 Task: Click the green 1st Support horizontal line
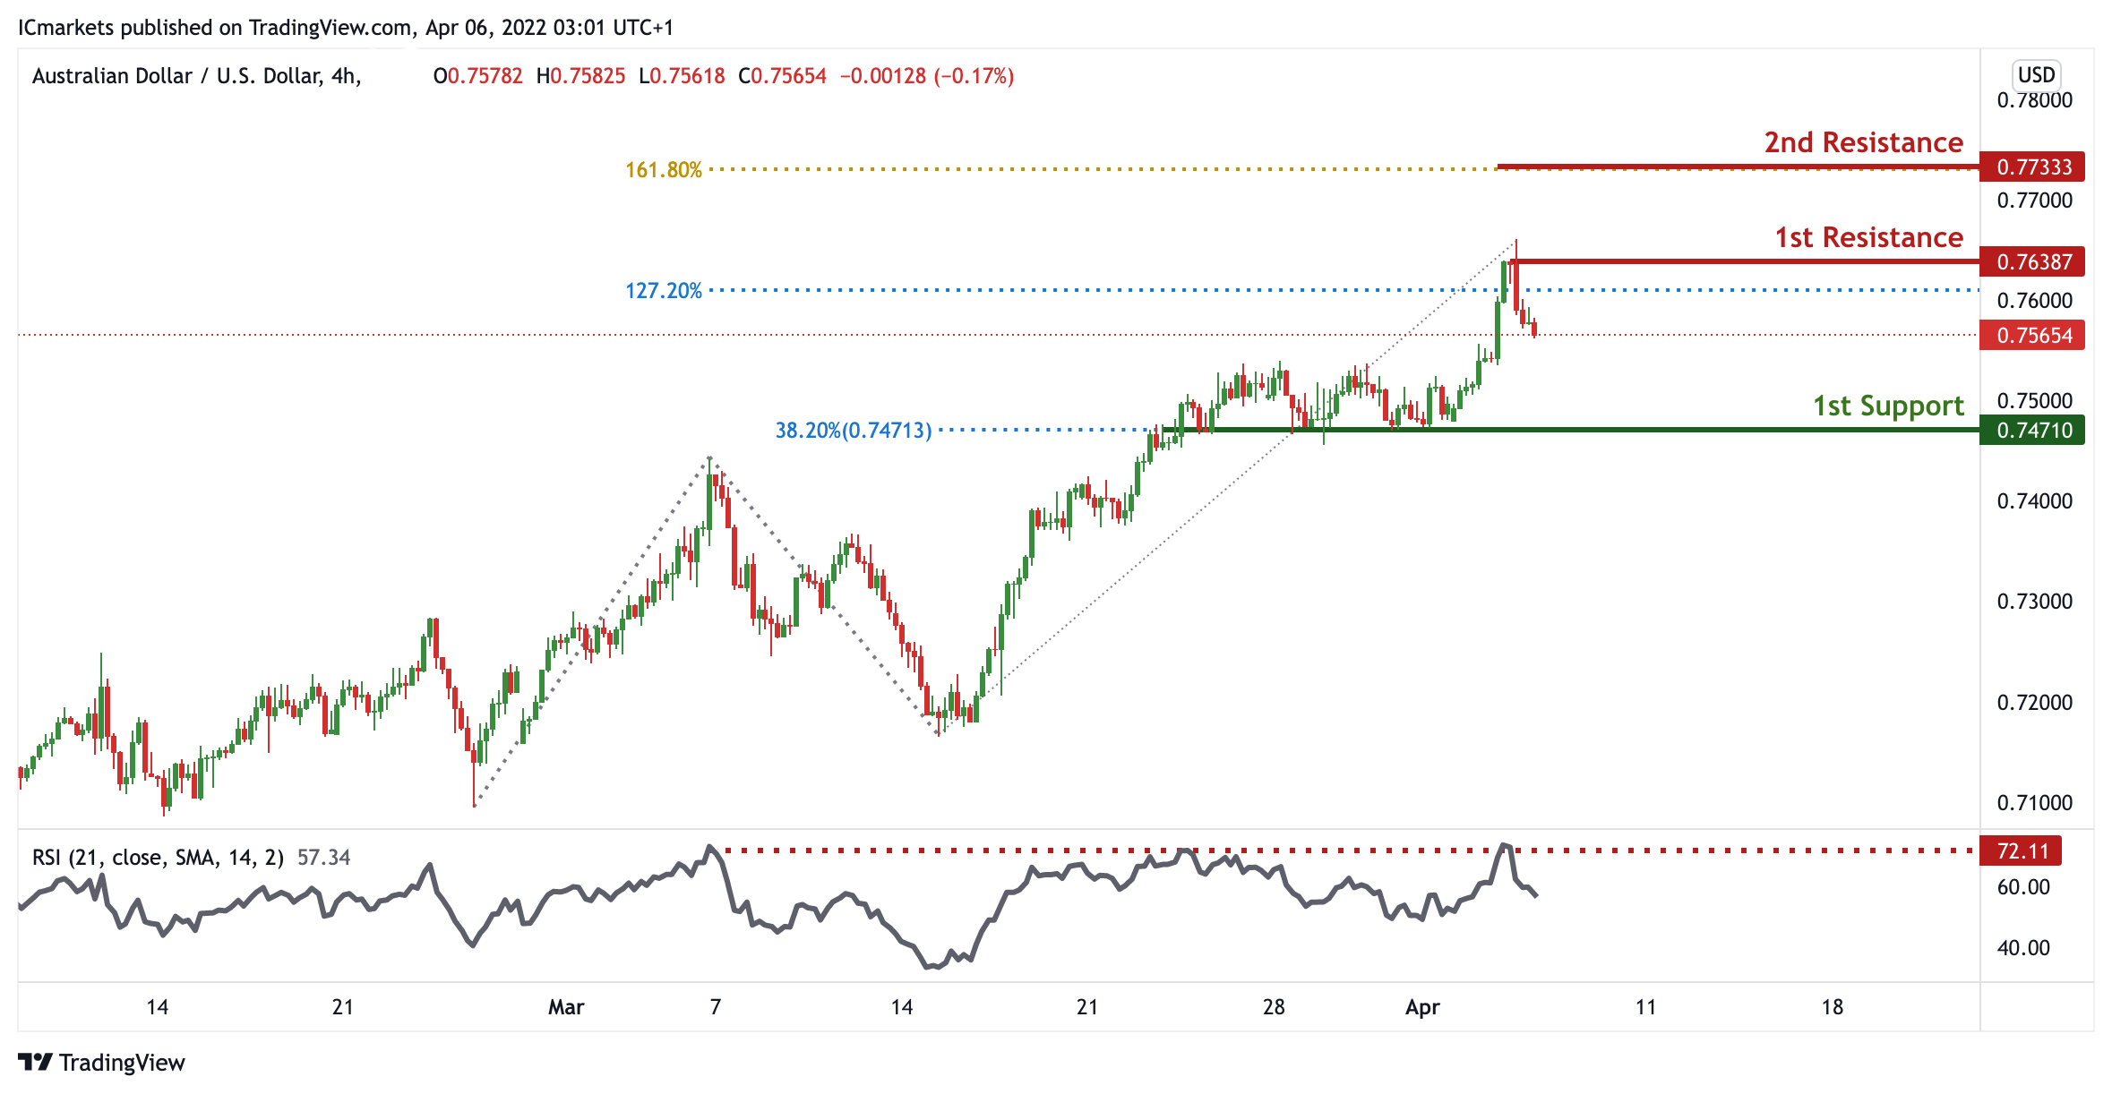[x=1657, y=431]
